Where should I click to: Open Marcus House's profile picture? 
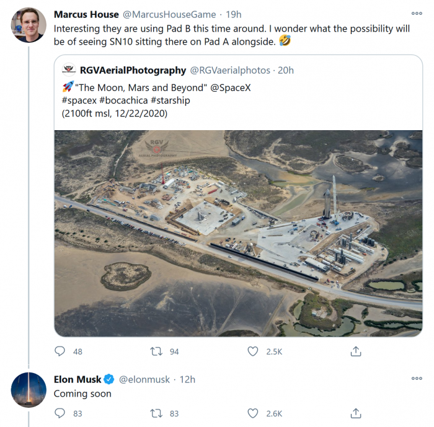pos(29,25)
